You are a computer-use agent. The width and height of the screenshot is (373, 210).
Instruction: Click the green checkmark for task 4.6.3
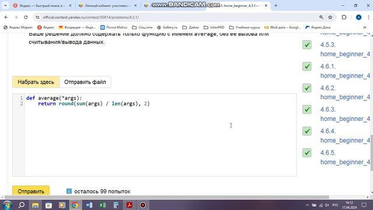point(307,110)
